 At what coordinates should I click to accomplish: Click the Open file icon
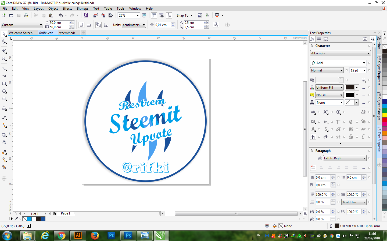pyautogui.click(x=11, y=15)
